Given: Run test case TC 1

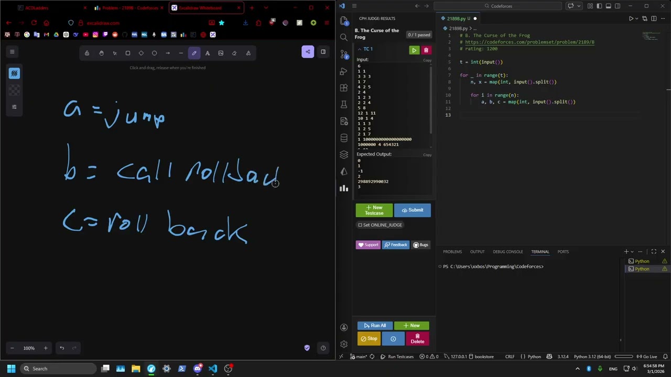Looking at the screenshot, I should (414, 50).
